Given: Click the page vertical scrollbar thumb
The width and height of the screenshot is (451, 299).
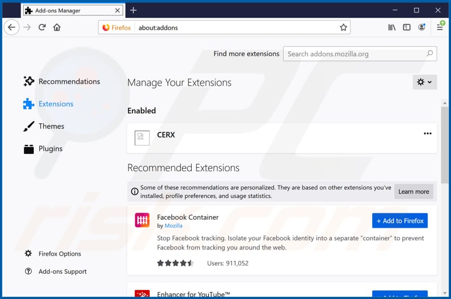Looking at the screenshot, I should [445, 145].
